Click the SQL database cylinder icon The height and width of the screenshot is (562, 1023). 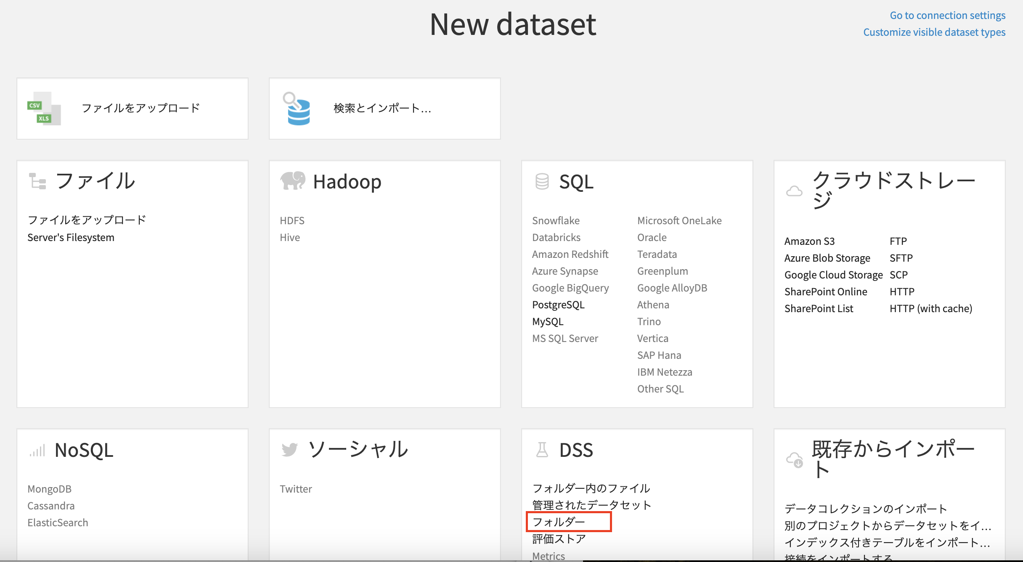pyautogui.click(x=542, y=181)
